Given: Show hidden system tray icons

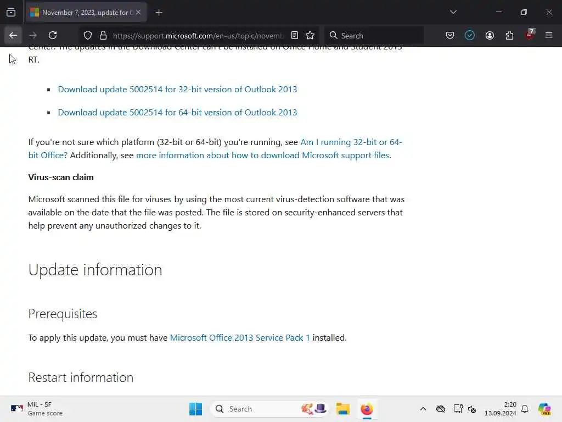Looking at the screenshot, I should point(423,409).
